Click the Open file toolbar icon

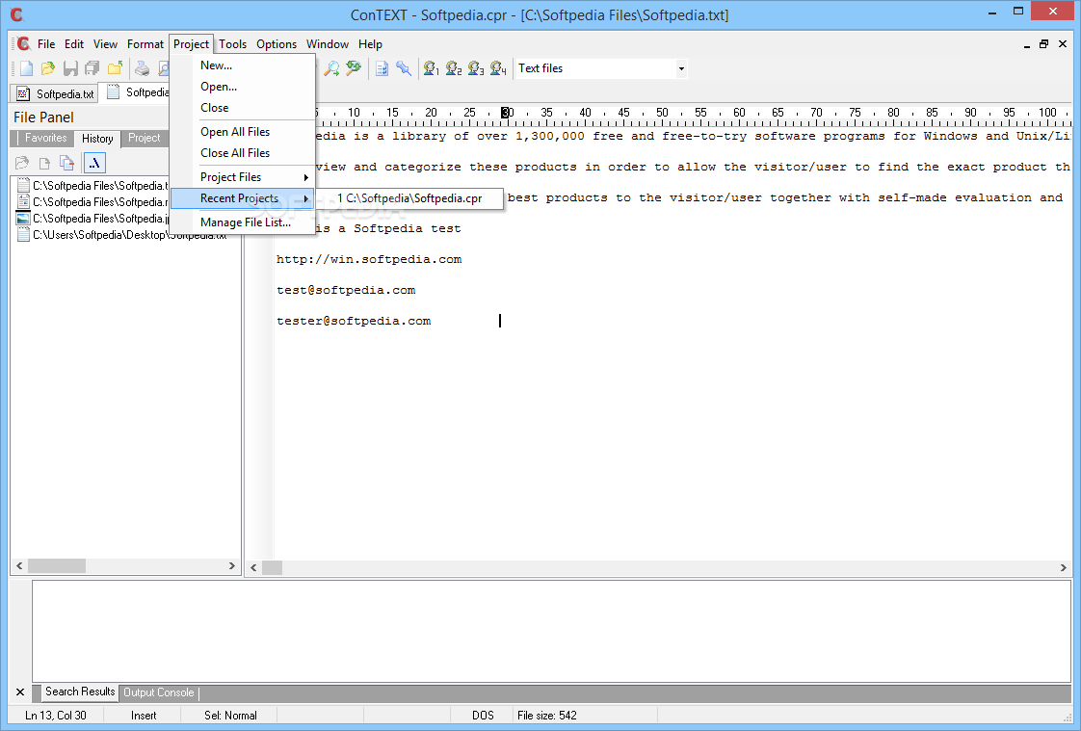click(47, 68)
